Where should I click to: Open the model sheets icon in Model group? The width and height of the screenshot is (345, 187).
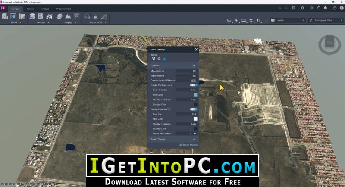(22, 16)
